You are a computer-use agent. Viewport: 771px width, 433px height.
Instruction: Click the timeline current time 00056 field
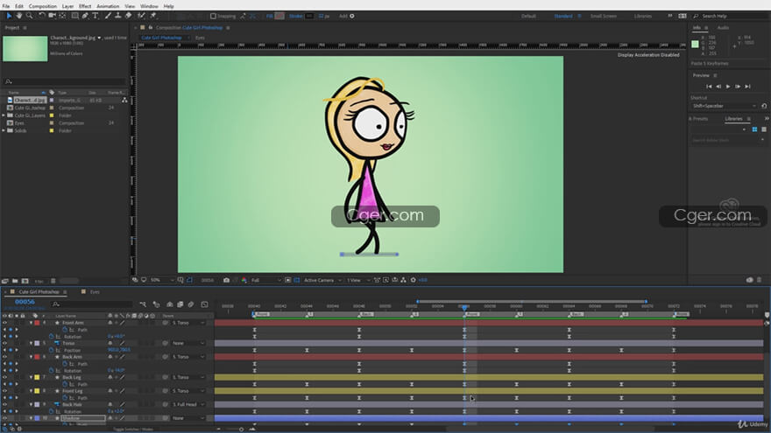pyautogui.click(x=25, y=302)
